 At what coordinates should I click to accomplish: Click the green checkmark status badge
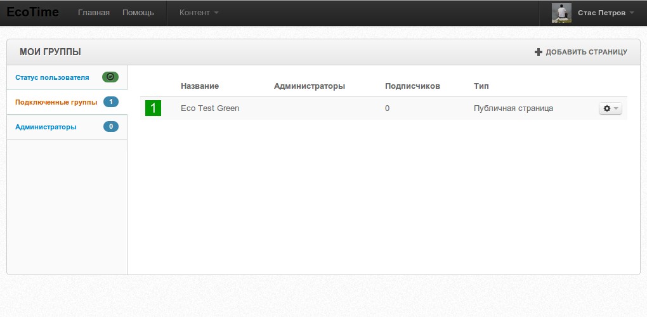click(110, 77)
